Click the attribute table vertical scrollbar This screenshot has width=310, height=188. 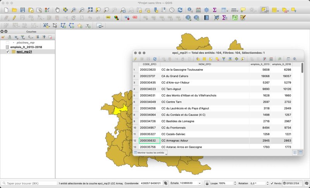coord(302,68)
